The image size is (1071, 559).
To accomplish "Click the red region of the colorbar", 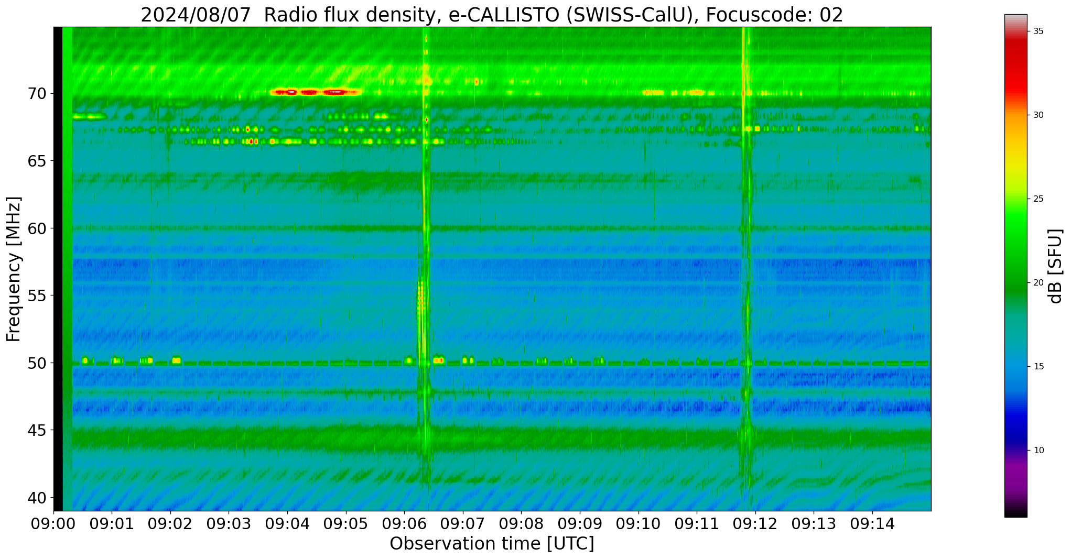I will pyautogui.click(x=1015, y=68).
